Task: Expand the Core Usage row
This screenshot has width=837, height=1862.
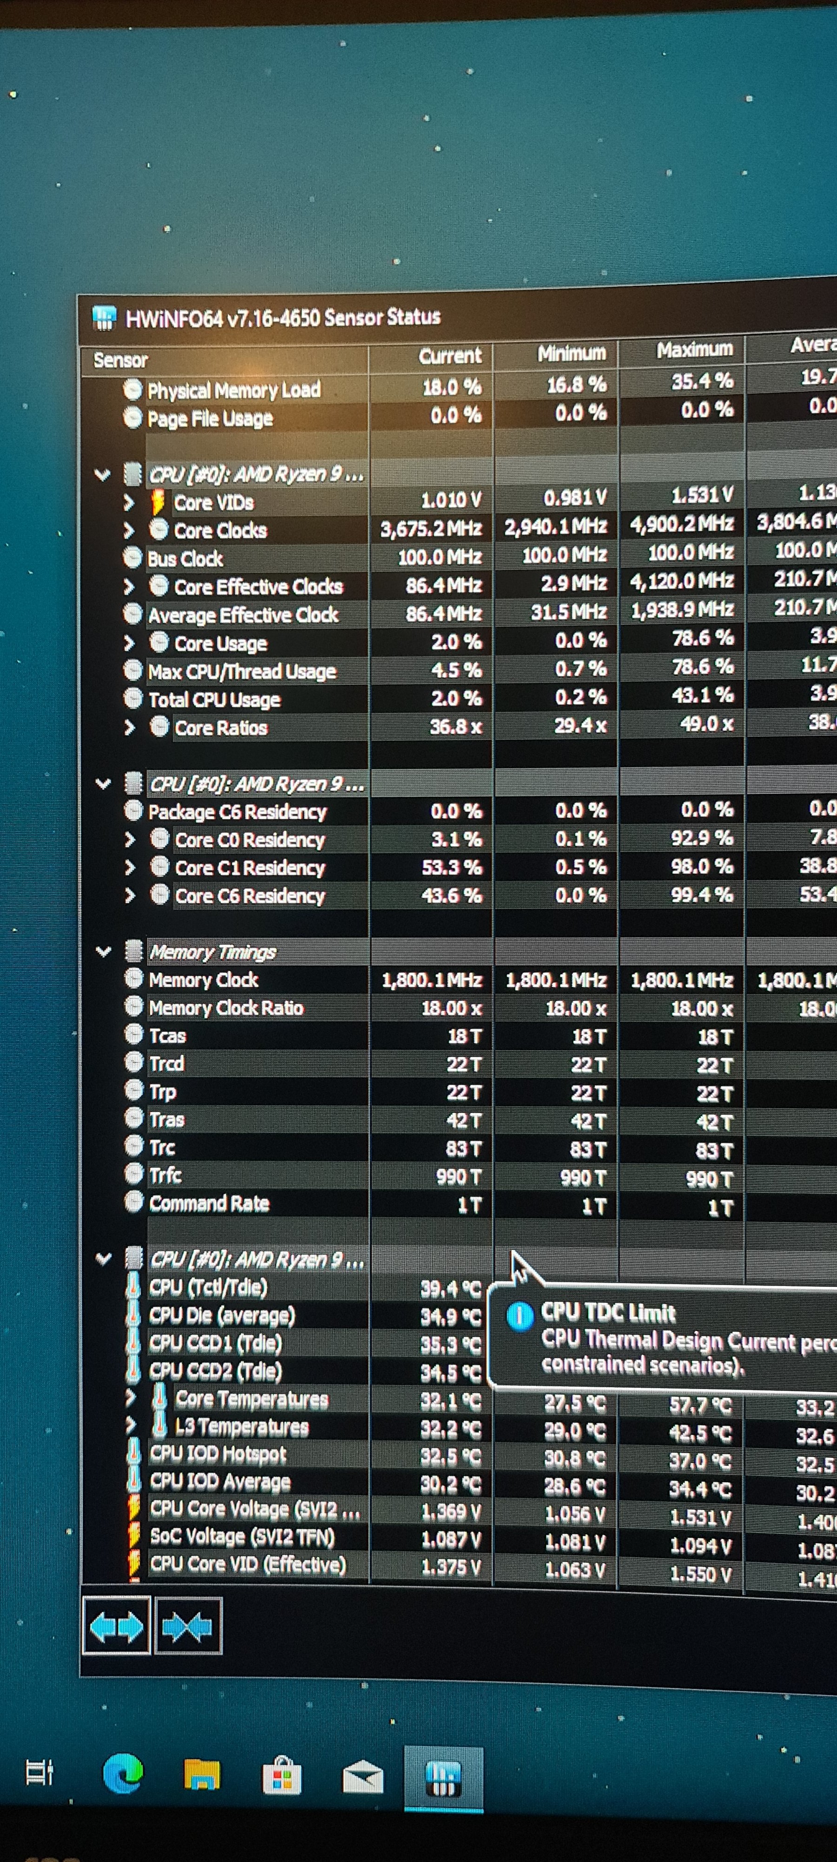Action: point(130,642)
